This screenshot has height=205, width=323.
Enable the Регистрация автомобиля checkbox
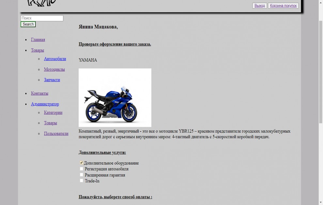click(81, 169)
